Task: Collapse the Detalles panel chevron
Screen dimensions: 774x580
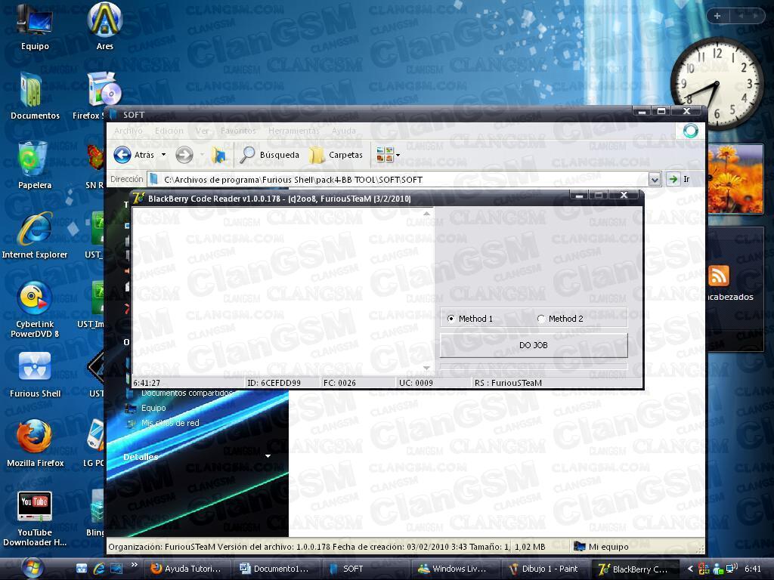Action: point(268,456)
